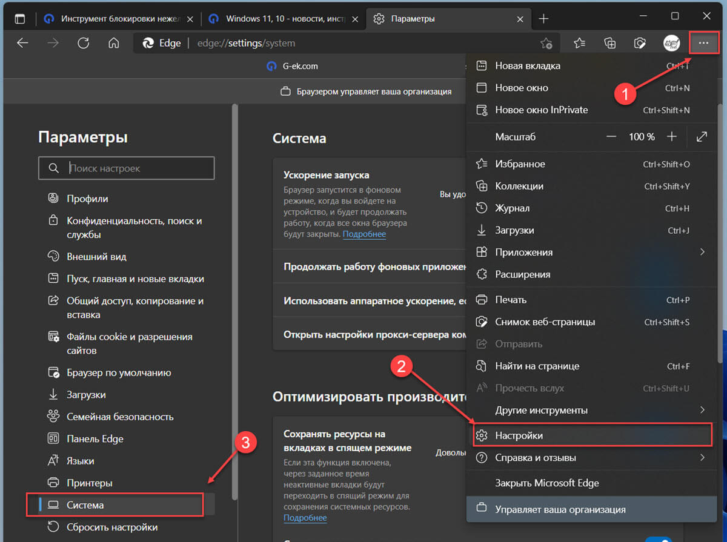Open the tab actions menu
727x542 pixels.
[x=20, y=19]
